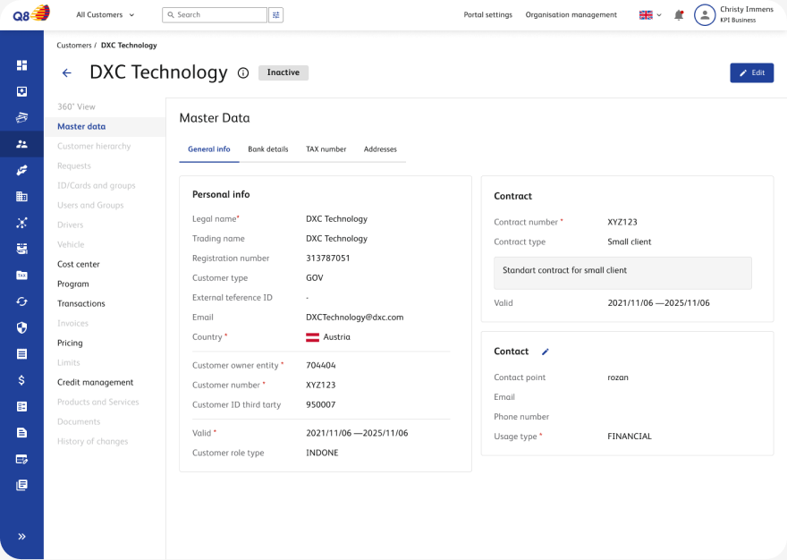
Task: Switch to General info tab
Action: [208, 149]
